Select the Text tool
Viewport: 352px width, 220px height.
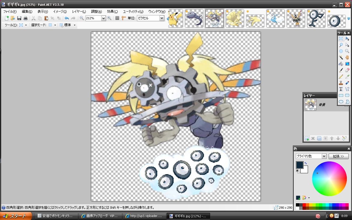coord(341,89)
